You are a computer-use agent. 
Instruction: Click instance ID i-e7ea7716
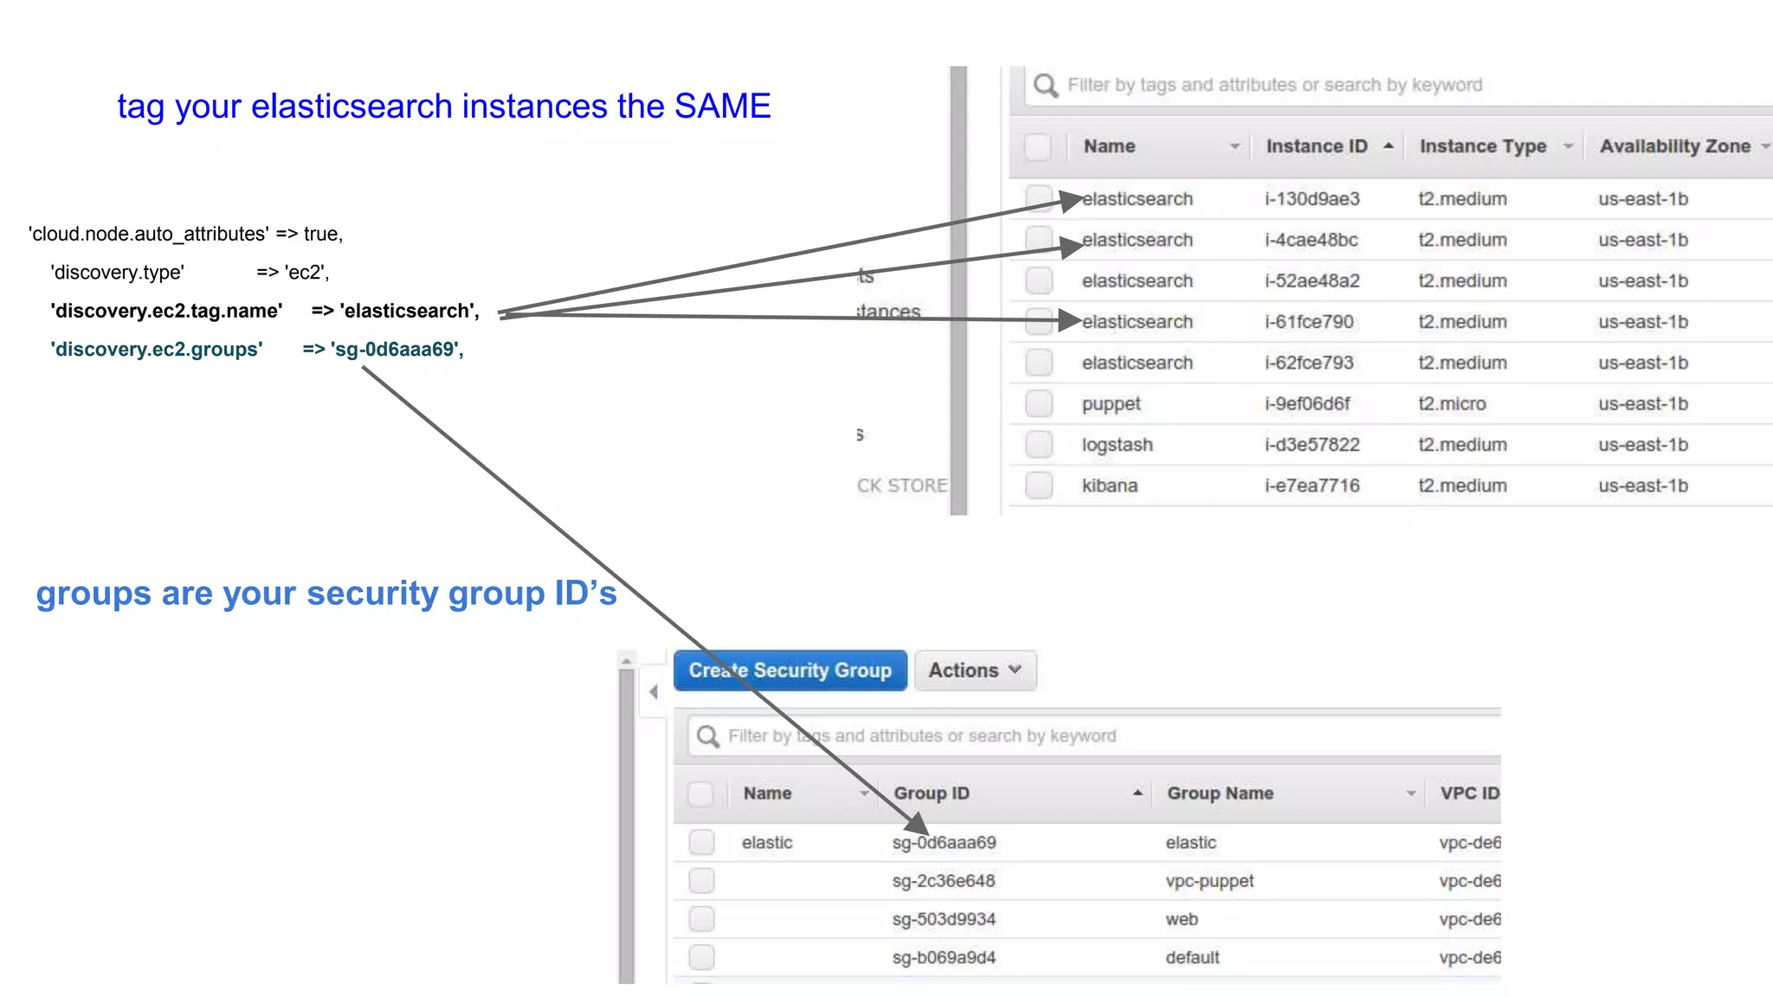(1312, 486)
